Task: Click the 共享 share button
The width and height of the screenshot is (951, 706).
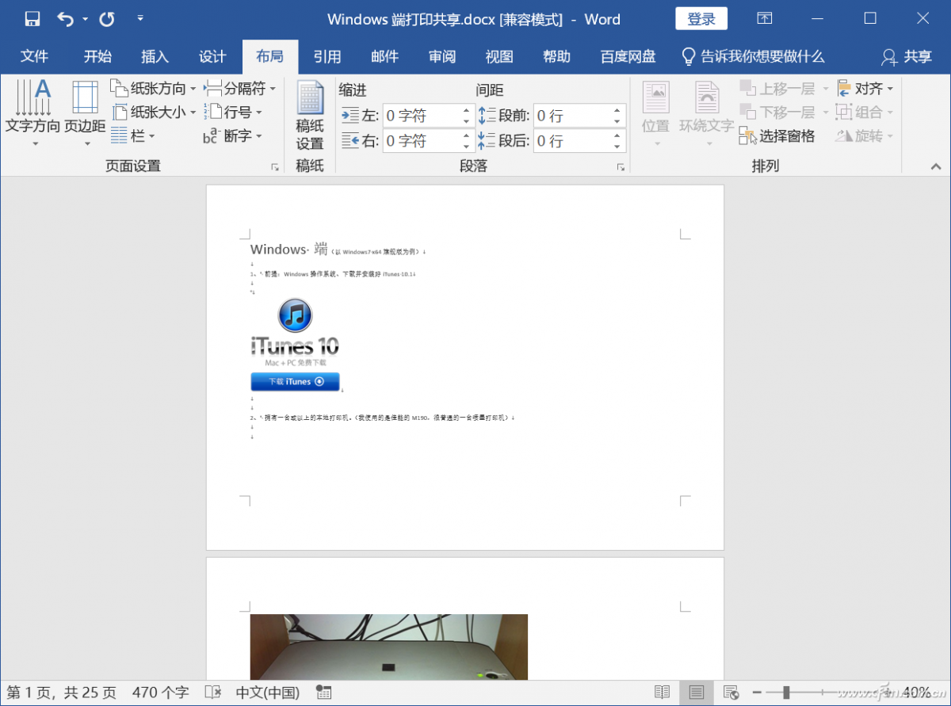Action: tap(907, 56)
